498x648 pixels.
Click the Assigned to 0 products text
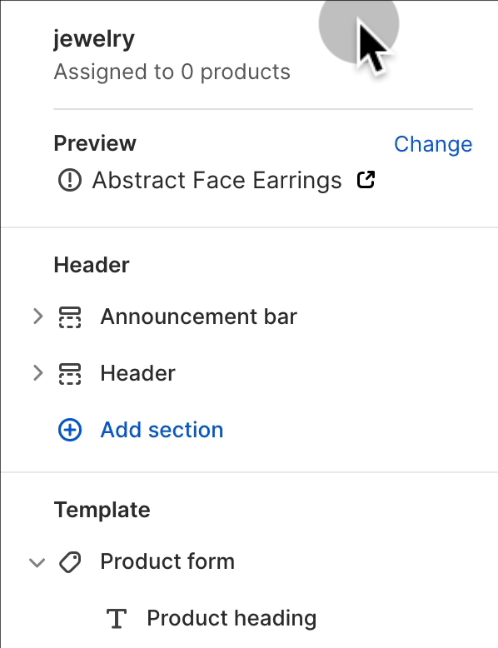click(x=172, y=72)
